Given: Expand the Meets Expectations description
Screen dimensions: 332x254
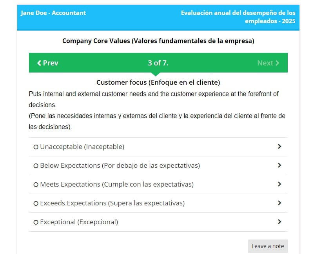Looking at the screenshot, I should tap(279, 184).
